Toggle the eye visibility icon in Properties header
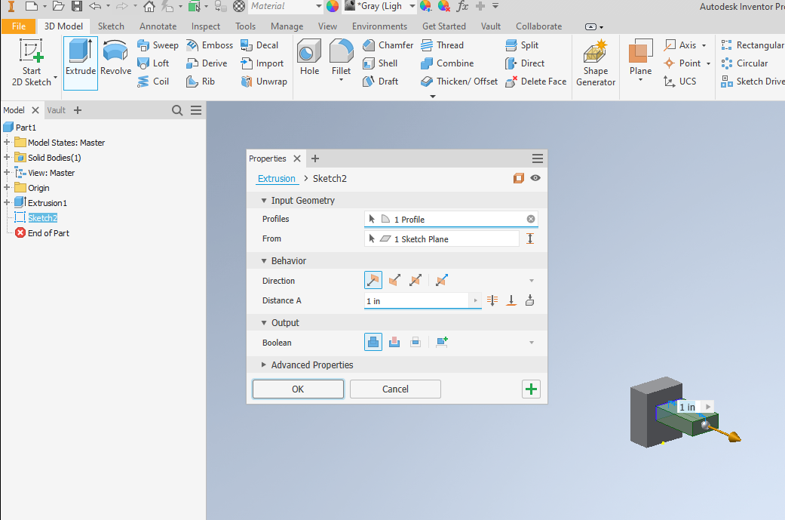Screen dimensions: 785x520 535,178
